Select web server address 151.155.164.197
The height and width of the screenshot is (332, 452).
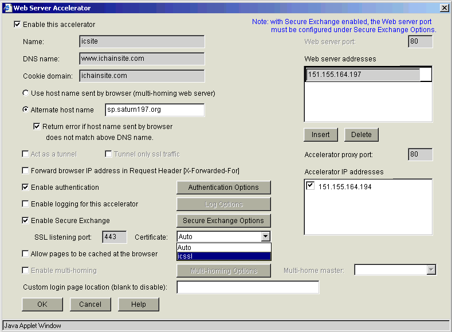pos(363,75)
